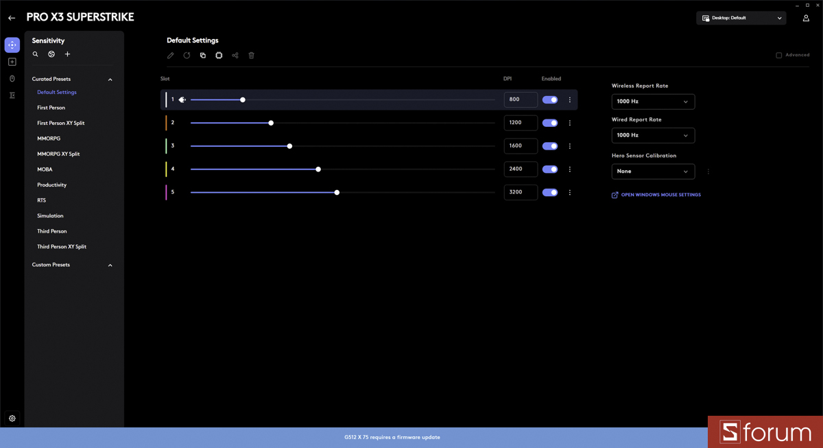Image resolution: width=823 pixels, height=448 pixels.
Task: Open the Desktop: Default profile dropdown
Action: pos(741,19)
